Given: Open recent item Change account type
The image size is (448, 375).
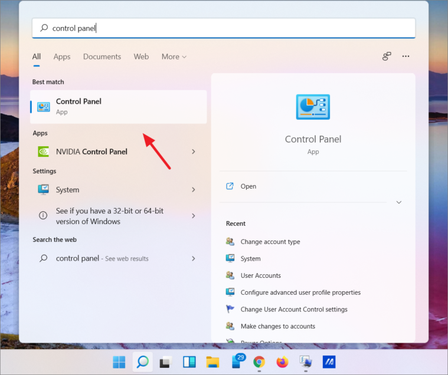Looking at the screenshot, I should coord(270,242).
